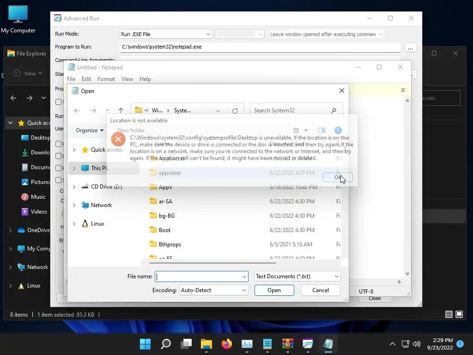
Task: Open taskbar Search magnifier icon
Action: click(166, 343)
